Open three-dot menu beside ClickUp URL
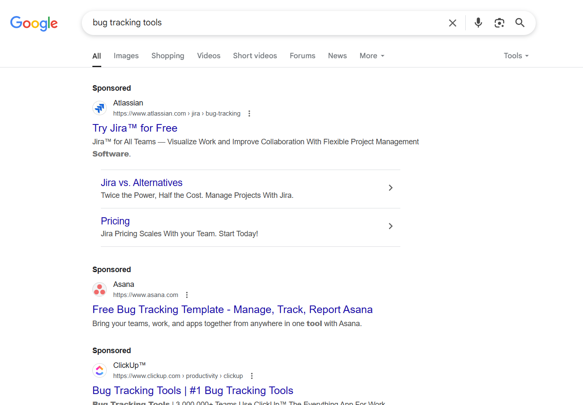This screenshot has width=583, height=405. [x=252, y=376]
